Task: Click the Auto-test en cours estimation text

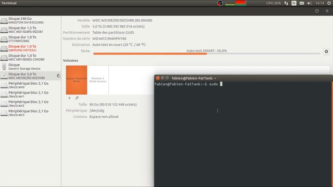Action: [119, 45]
